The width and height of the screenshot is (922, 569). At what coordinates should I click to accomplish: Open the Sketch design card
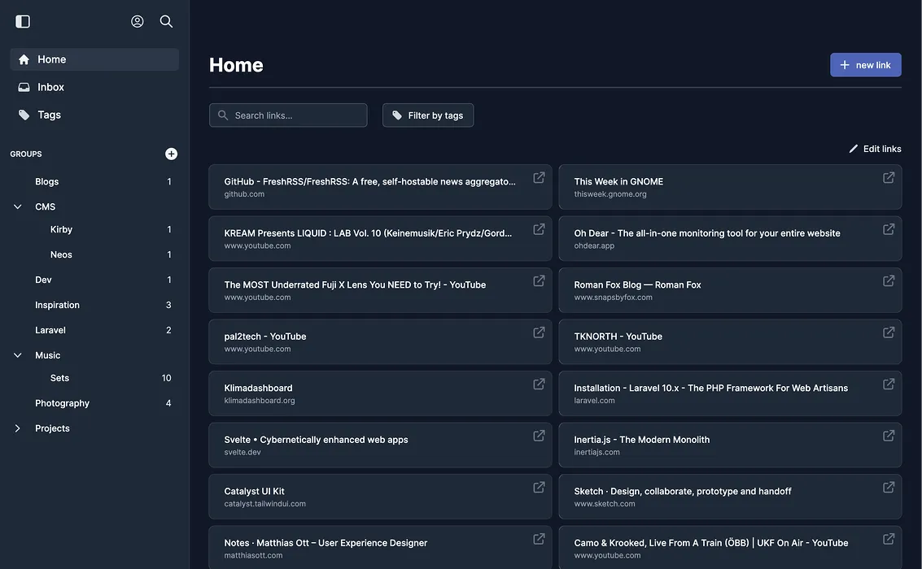730,497
